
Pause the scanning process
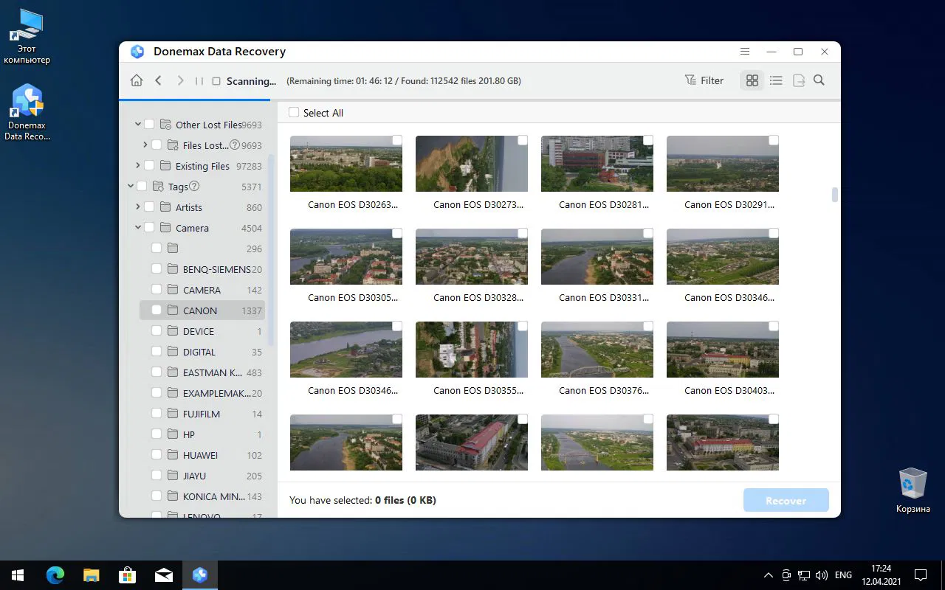(199, 81)
